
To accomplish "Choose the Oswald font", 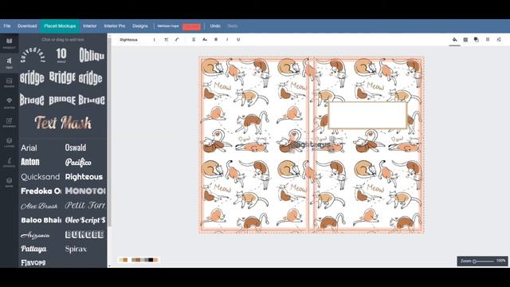I will pos(76,147).
